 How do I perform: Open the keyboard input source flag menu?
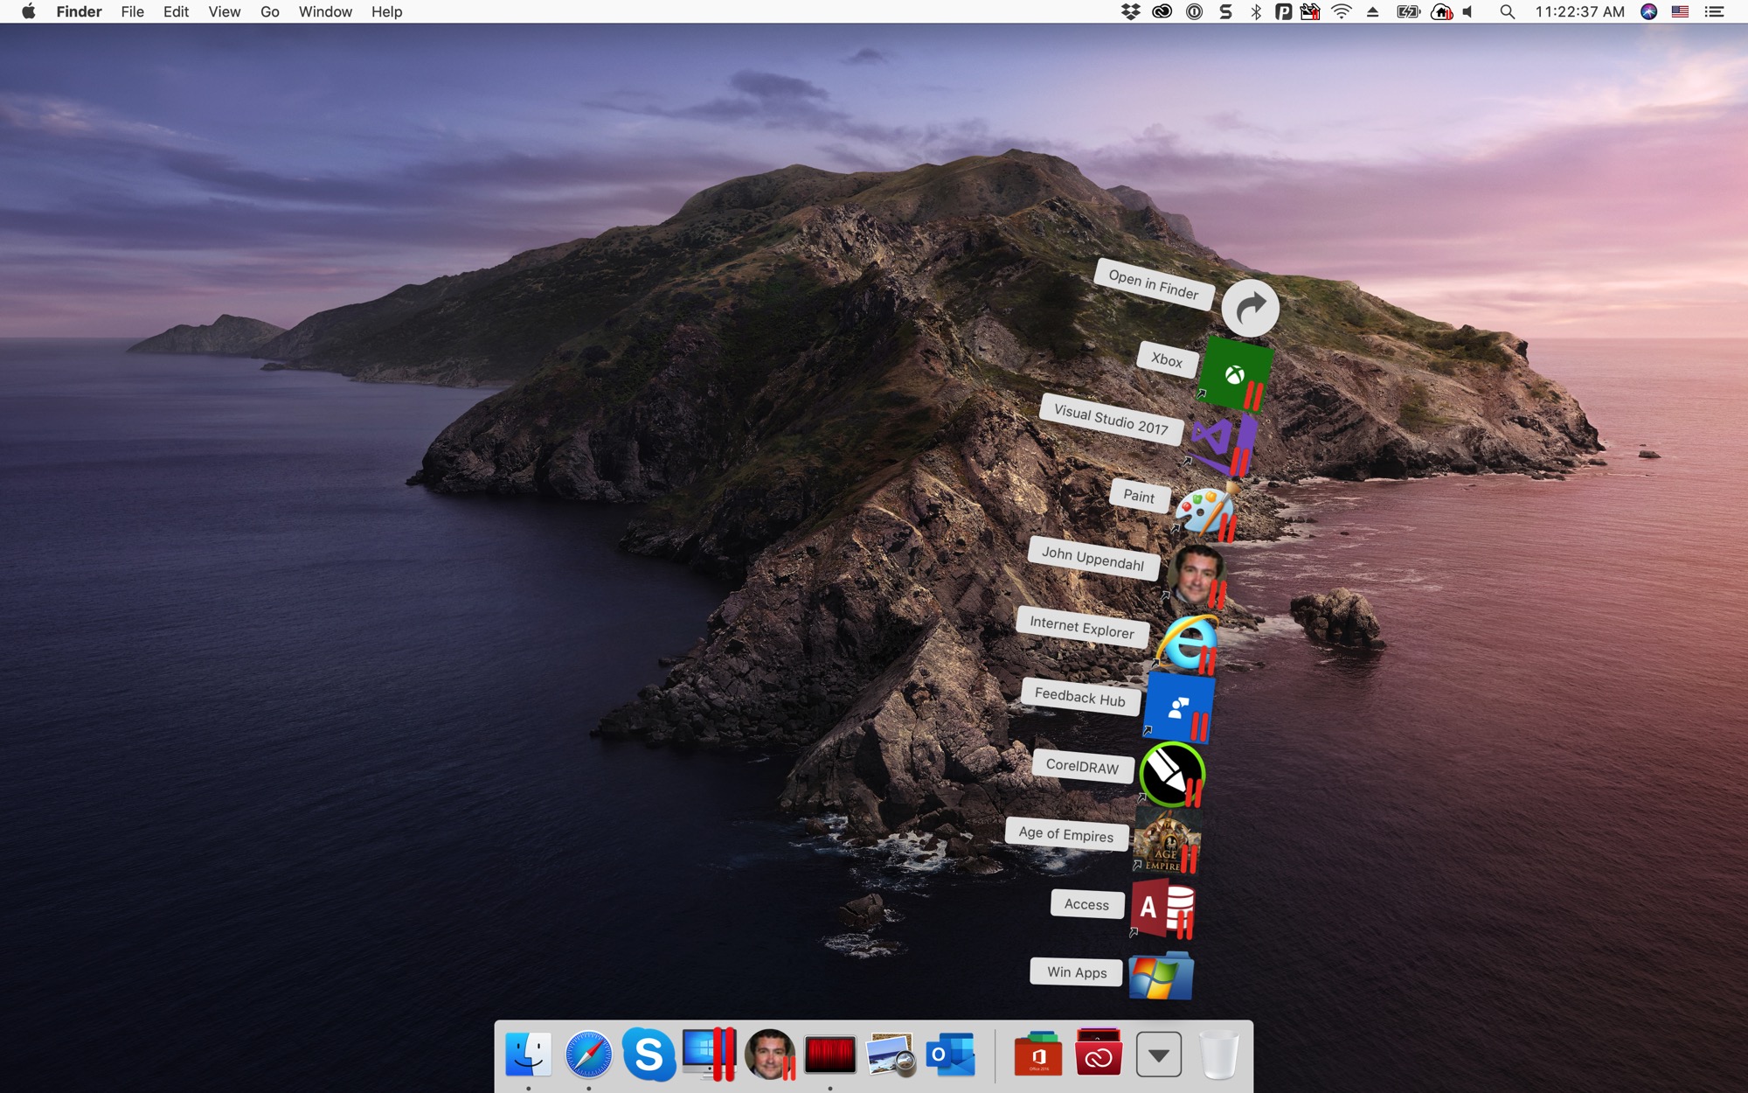point(1679,11)
